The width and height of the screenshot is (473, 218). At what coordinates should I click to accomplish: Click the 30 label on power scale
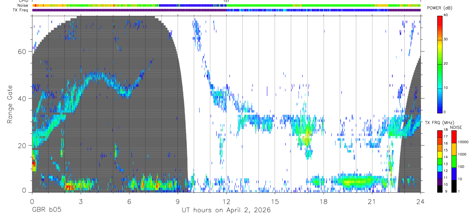coord(446,39)
